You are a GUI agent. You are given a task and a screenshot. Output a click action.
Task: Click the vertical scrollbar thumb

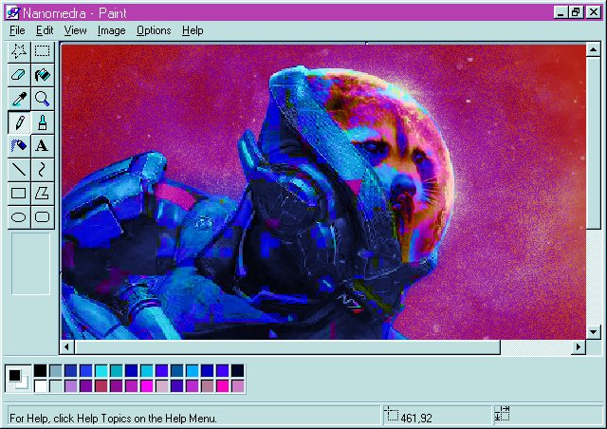[593, 142]
